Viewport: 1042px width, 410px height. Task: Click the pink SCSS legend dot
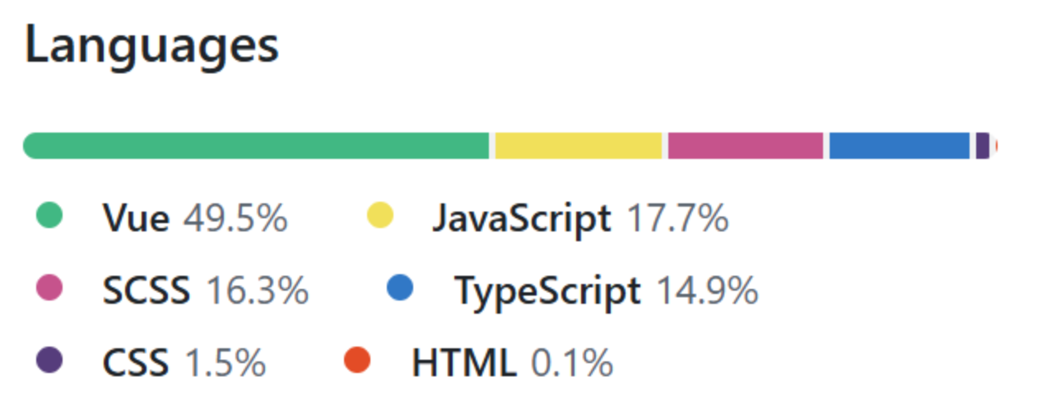tap(49, 288)
